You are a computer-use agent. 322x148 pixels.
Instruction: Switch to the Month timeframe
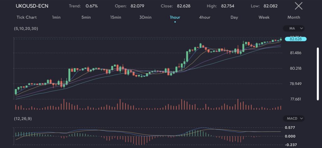point(293,17)
